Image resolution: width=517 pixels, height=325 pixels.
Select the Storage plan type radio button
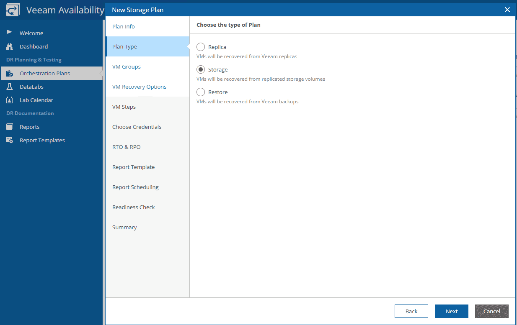201,69
